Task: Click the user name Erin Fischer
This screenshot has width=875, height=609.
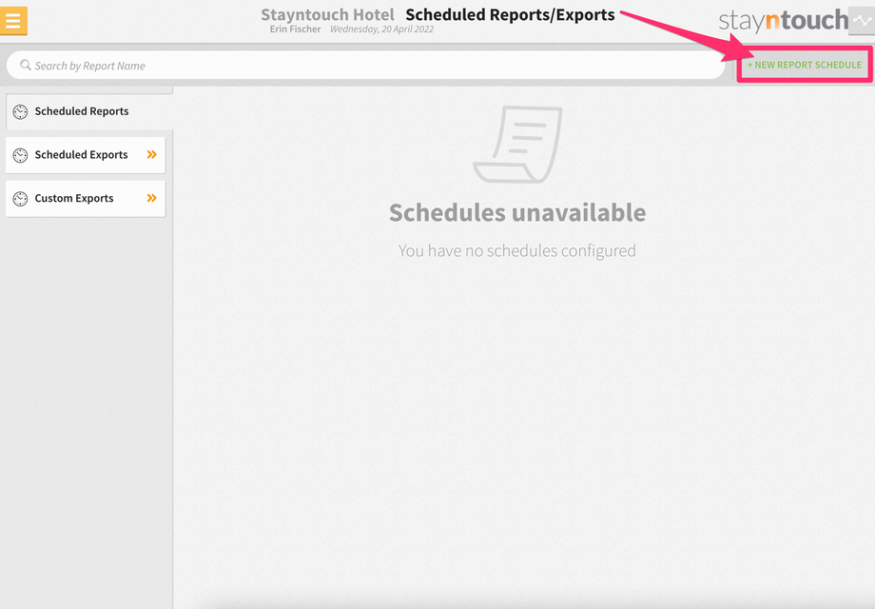Action: pyautogui.click(x=295, y=29)
